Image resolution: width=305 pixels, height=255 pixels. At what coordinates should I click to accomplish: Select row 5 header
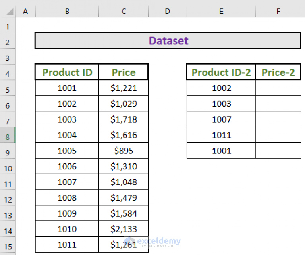[8, 88]
